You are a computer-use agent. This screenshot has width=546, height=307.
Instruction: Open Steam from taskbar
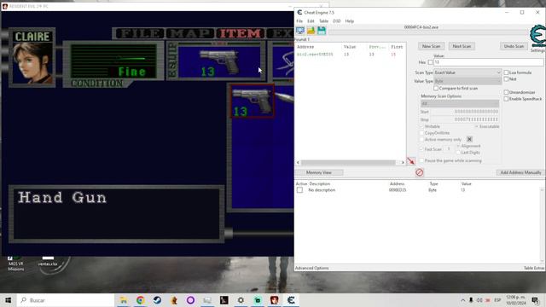[157, 300]
